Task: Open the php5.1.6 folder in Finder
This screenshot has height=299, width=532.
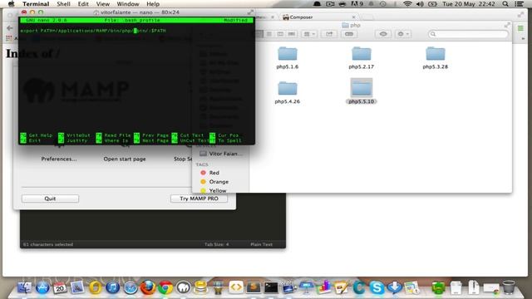Action: [x=288, y=57]
